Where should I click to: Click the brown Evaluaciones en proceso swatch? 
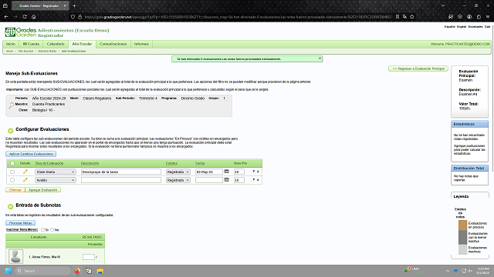(462, 225)
